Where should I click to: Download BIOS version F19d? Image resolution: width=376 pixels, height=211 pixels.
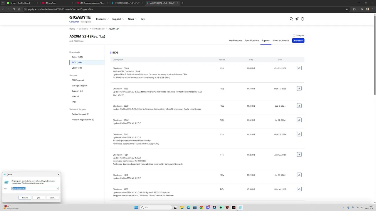pos(299,106)
